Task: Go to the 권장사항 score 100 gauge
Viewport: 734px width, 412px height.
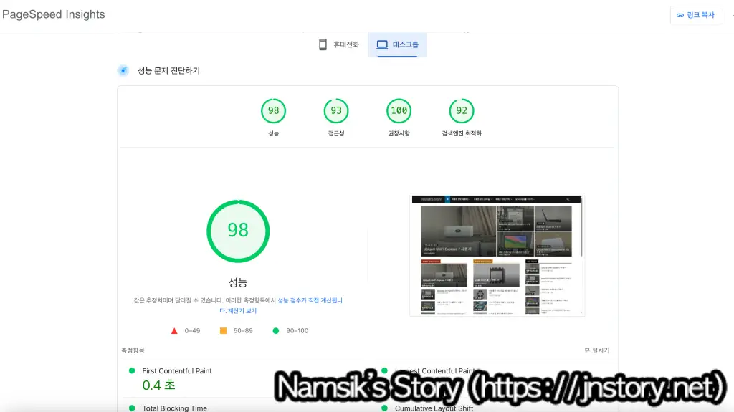Action: click(x=399, y=111)
